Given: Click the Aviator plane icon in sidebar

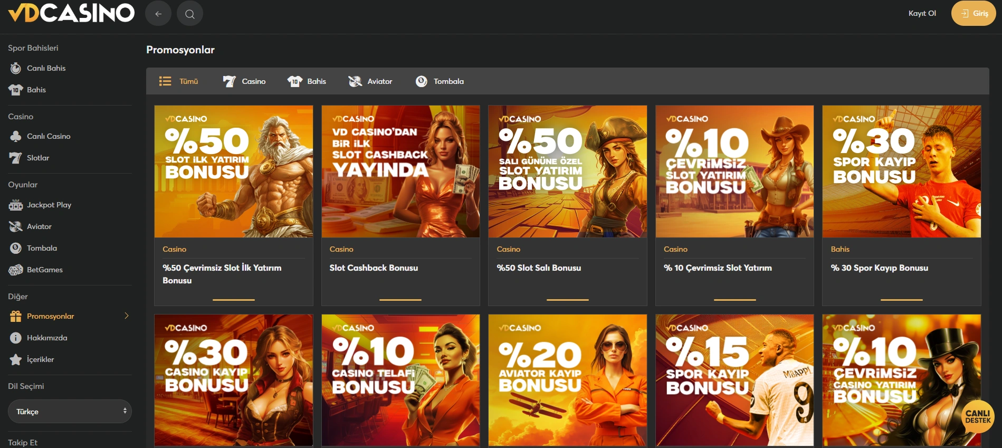Looking at the screenshot, I should click(x=16, y=226).
